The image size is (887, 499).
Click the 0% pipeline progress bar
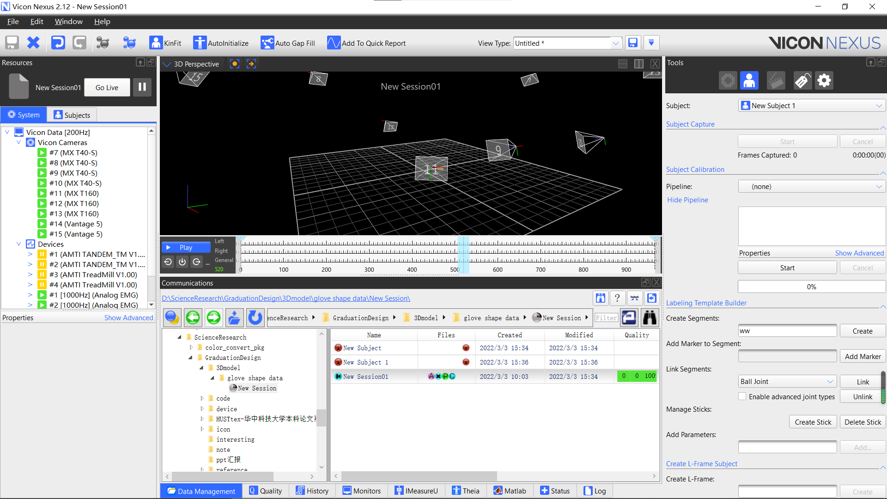(x=811, y=286)
